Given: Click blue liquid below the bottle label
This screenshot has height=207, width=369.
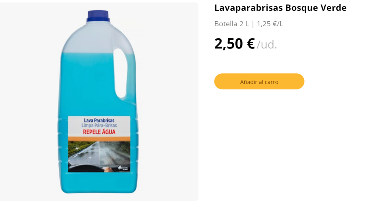Looking at the screenshot, I should 99,183.
